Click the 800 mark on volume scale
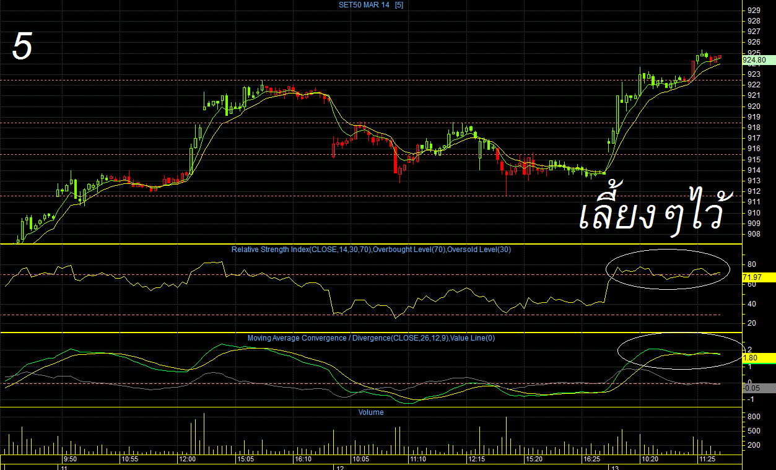776x470 pixels. click(x=754, y=417)
